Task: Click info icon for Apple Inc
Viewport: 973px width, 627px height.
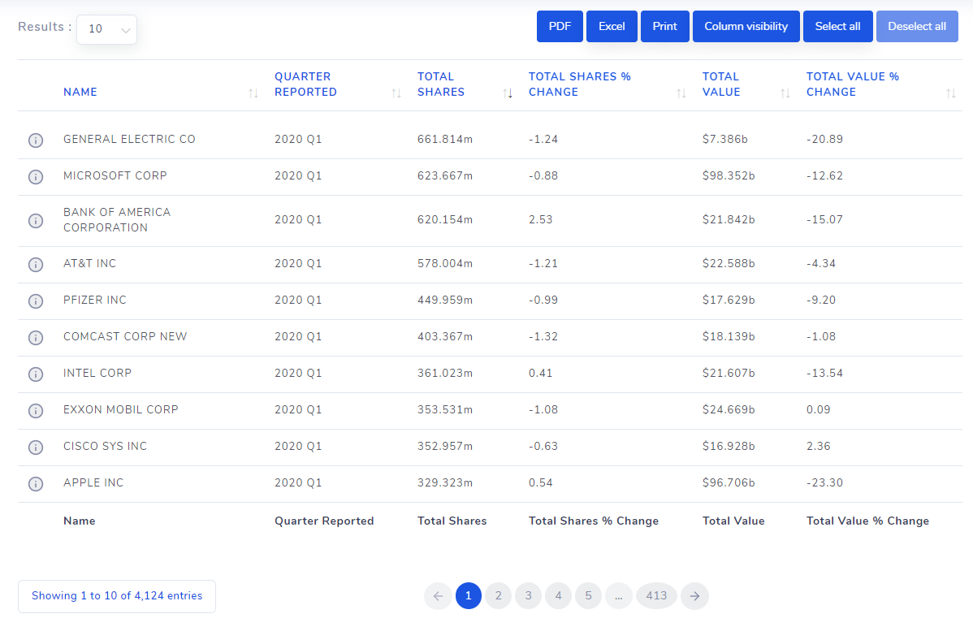Action: pos(36,483)
